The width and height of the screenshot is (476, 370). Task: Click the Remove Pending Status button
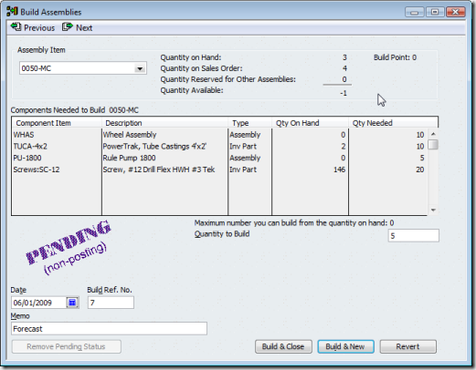pyautogui.click(x=66, y=346)
